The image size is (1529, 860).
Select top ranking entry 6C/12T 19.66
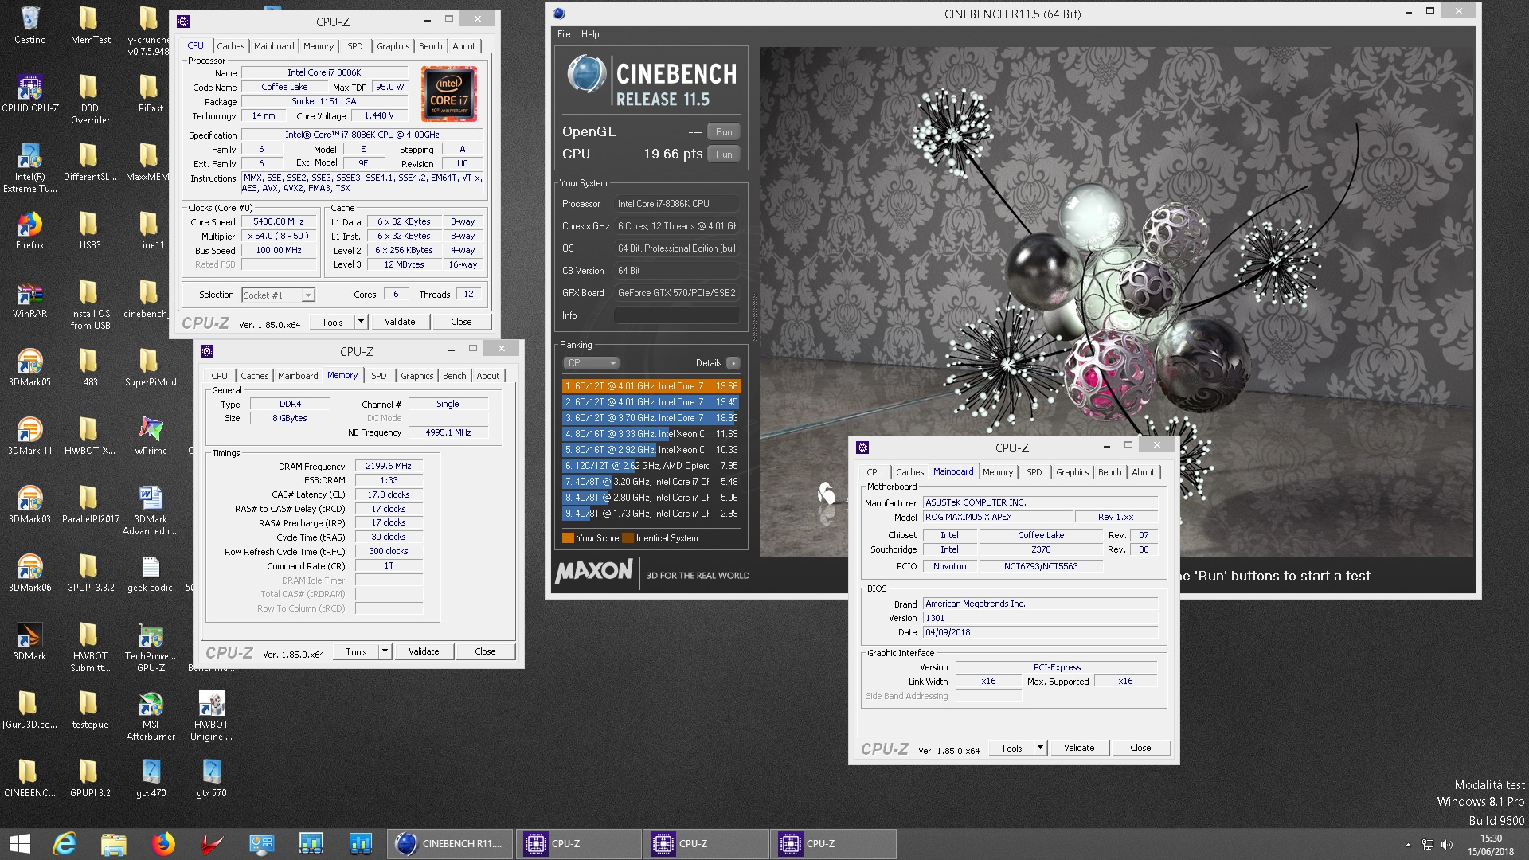click(651, 386)
